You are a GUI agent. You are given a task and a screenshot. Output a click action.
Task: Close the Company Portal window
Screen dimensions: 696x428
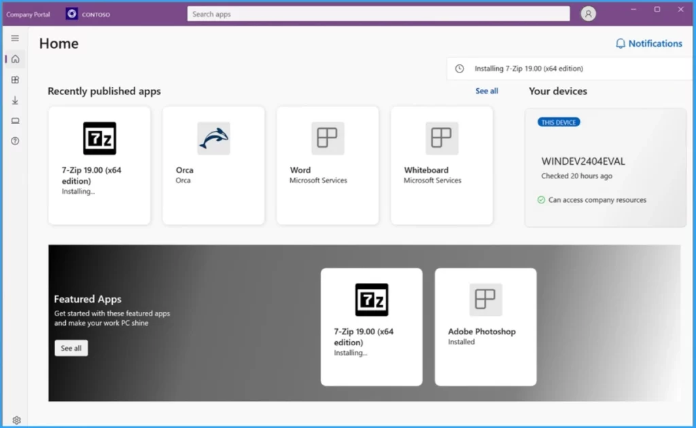point(680,9)
